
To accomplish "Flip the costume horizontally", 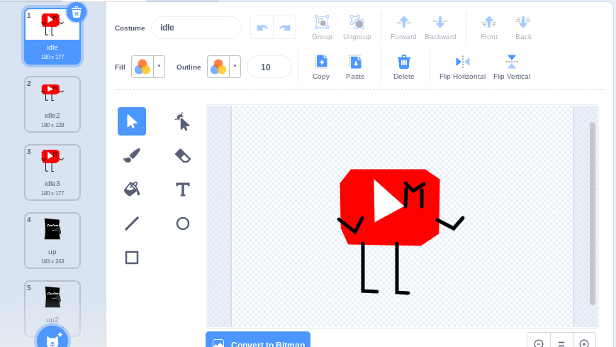I will pos(462,67).
